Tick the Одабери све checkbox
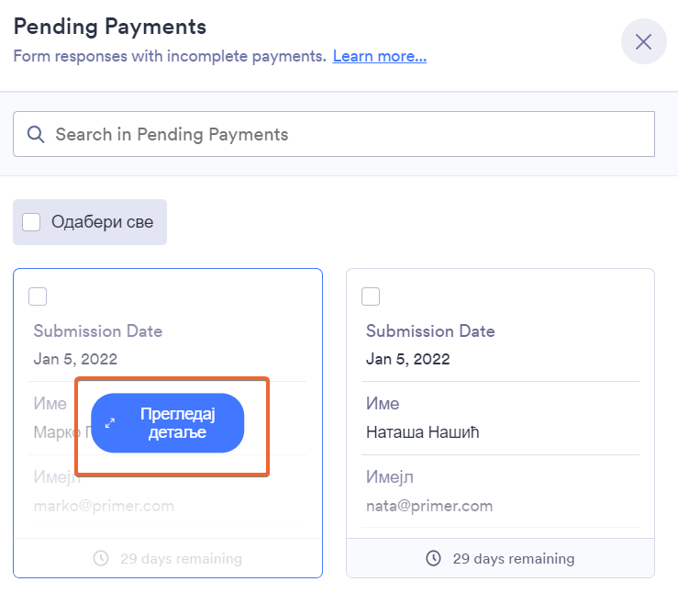The image size is (678, 604). click(31, 222)
